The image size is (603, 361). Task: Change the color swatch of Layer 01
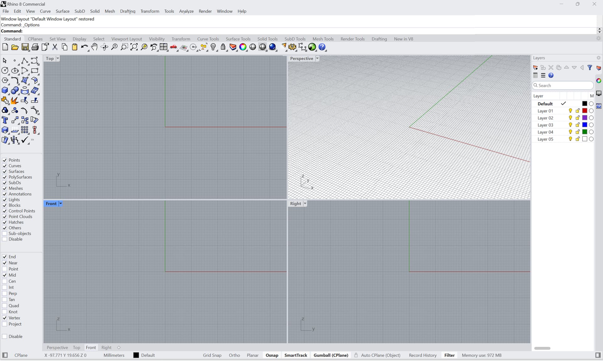tap(584, 111)
